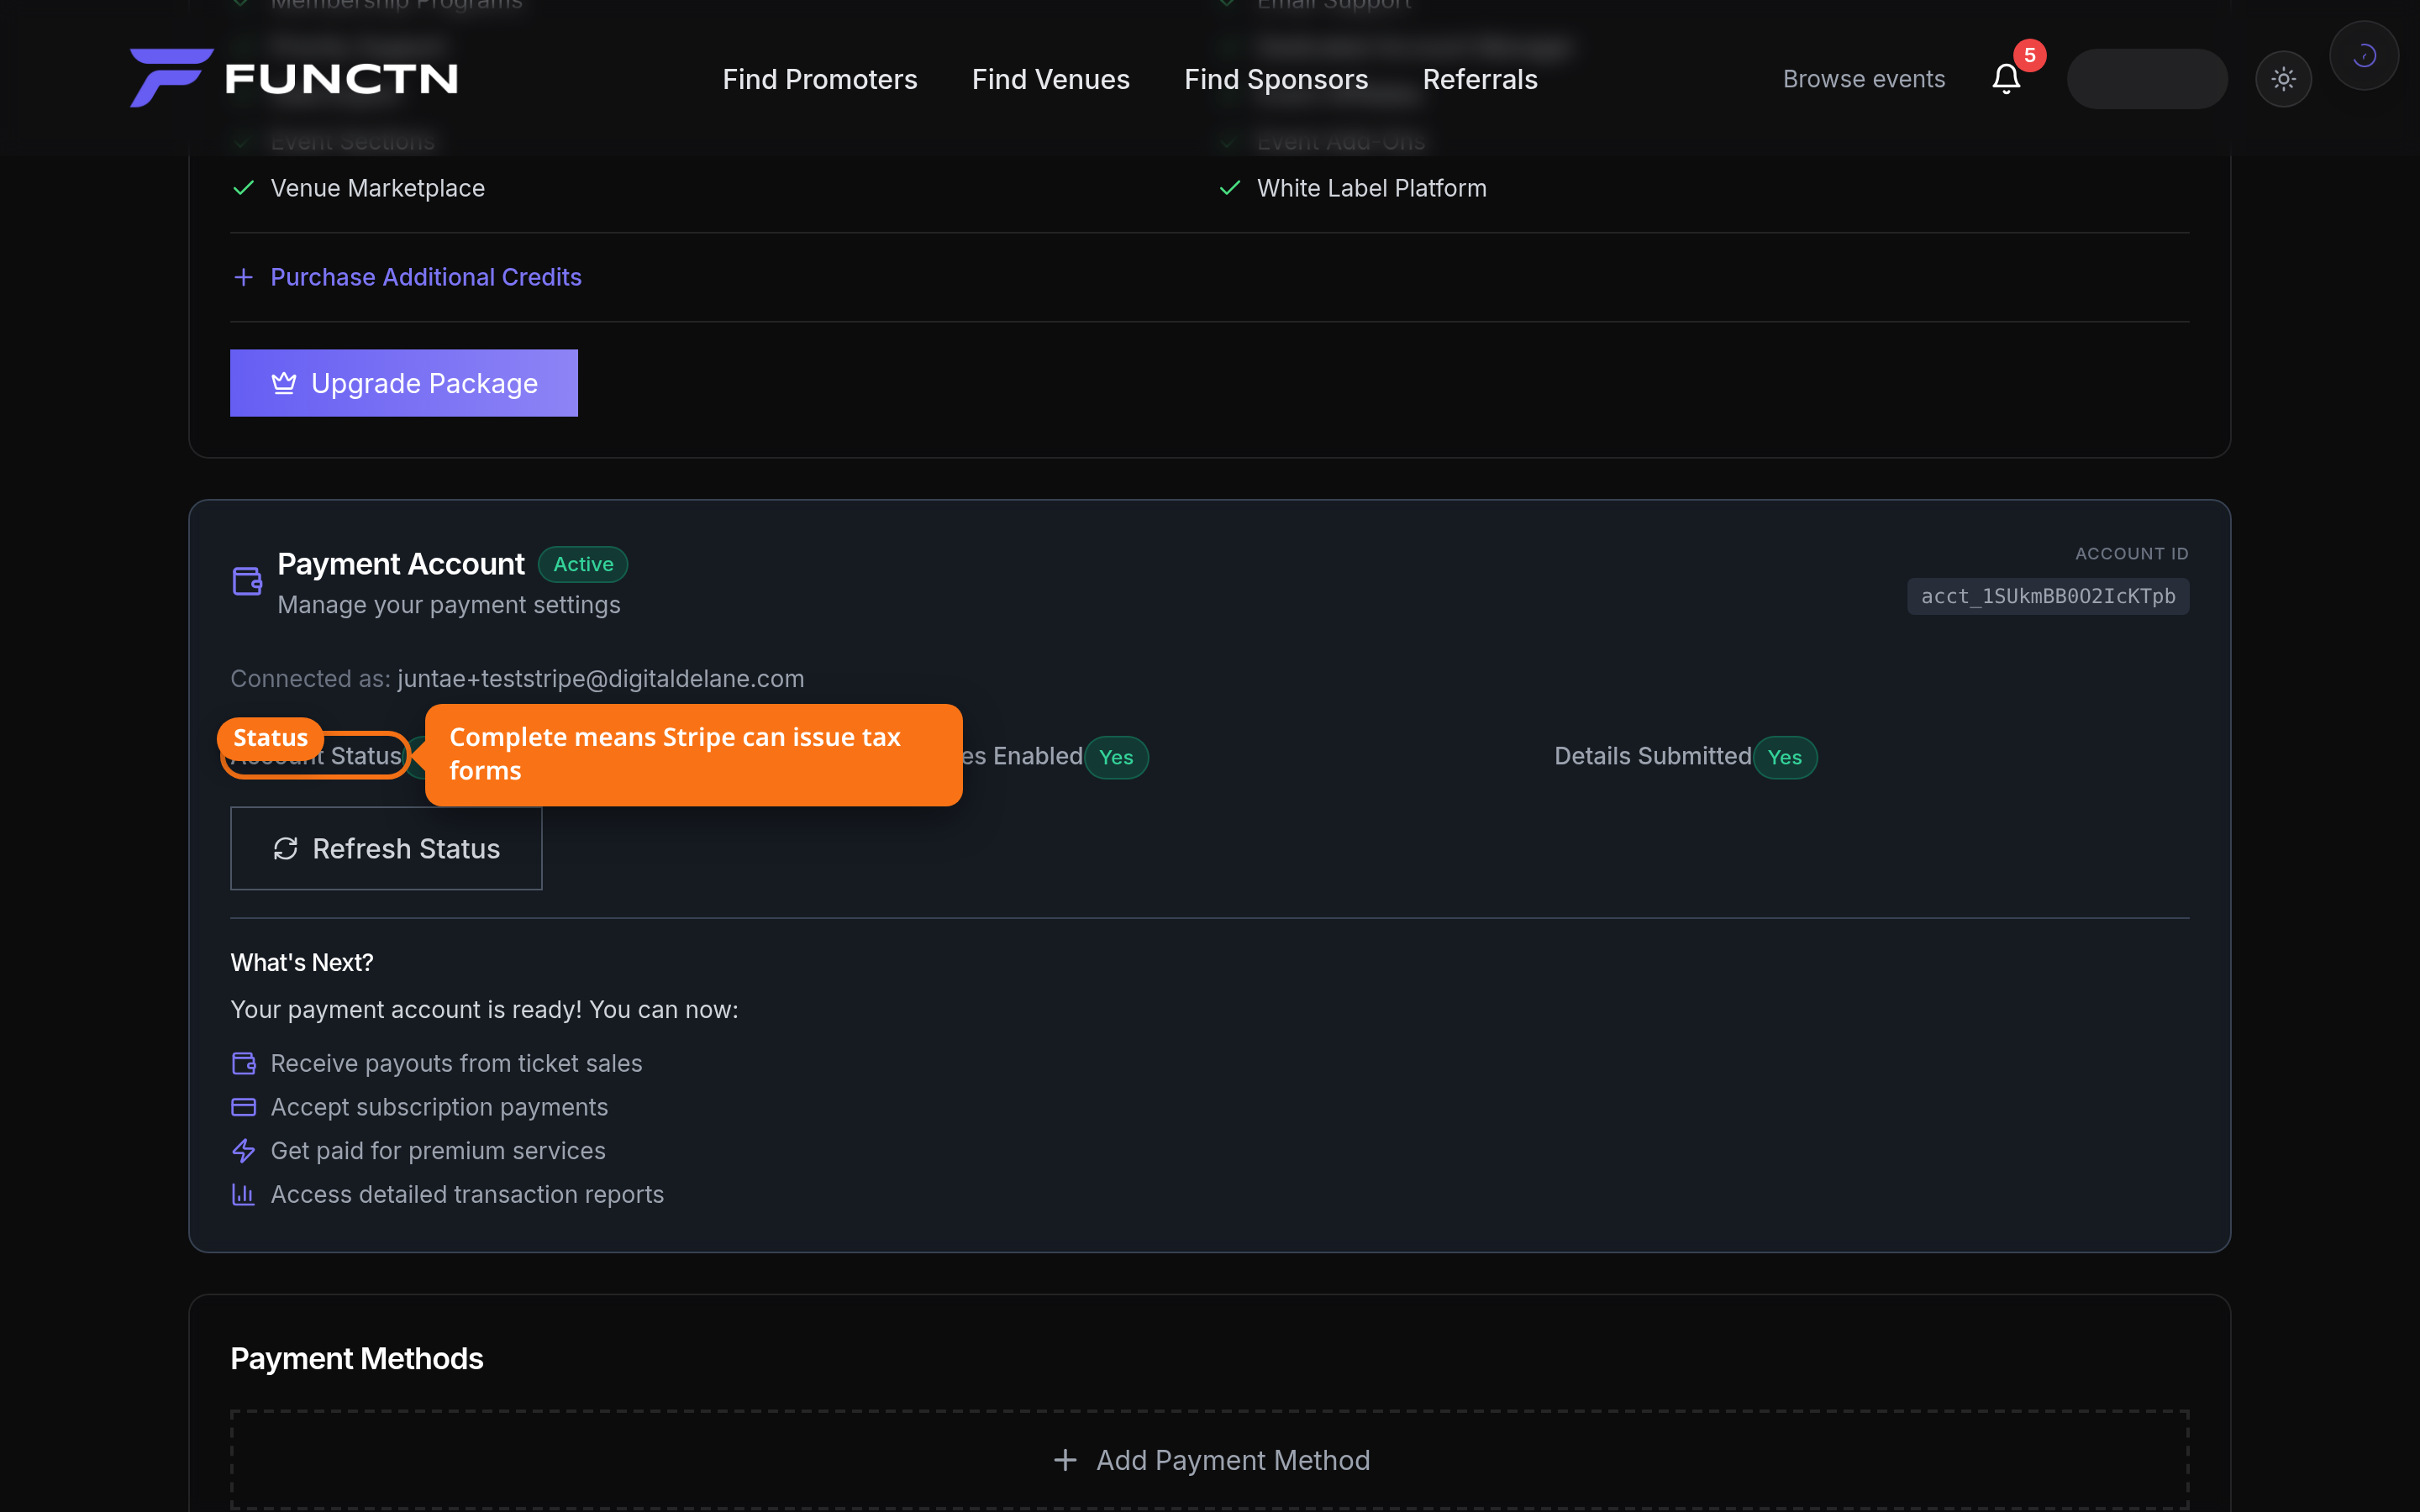Click the Details Submitted label

[1652, 756]
